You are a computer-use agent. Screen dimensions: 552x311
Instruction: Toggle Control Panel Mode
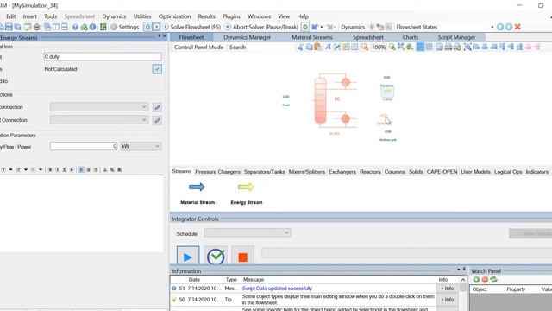pyautogui.click(x=199, y=47)
